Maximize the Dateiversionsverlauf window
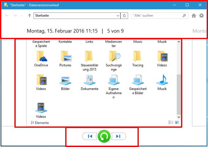Image resolution: width=208 pixels, height=147 pixels. (x=187, y=5)
